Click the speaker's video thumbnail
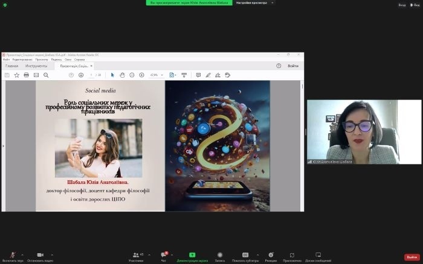The height and width of the screenshot is (264, 423). 364,132
